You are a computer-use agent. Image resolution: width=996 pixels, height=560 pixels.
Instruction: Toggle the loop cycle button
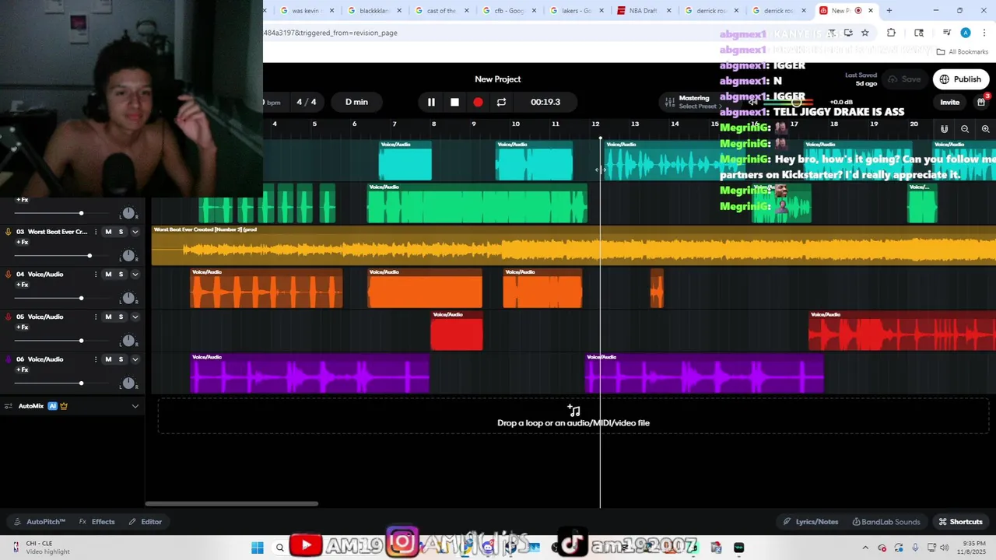tap(501, 102)
